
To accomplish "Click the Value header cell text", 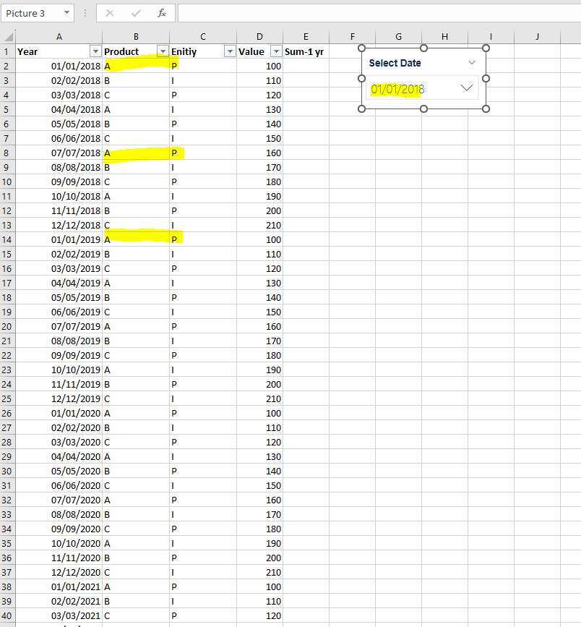I will click(x=251, y=51).
